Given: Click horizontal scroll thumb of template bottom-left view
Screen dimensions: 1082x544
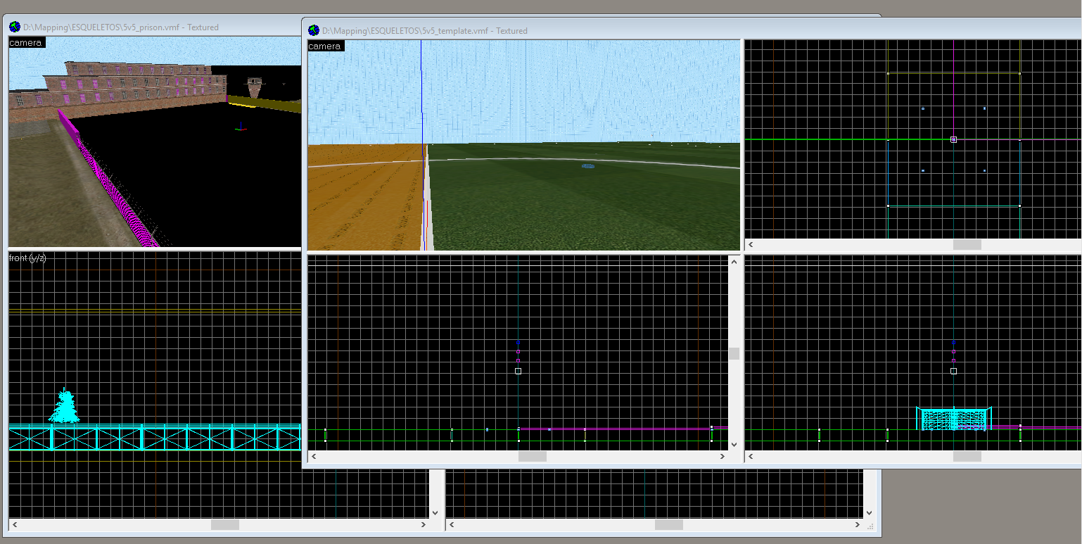Looking at the screenshot, I should click(532, 456).
